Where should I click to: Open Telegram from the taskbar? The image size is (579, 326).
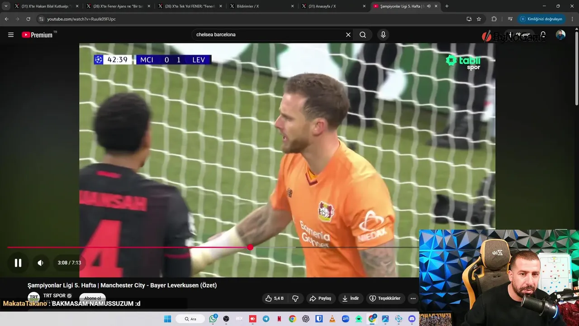pyautogui.click(x=266, y=319)
